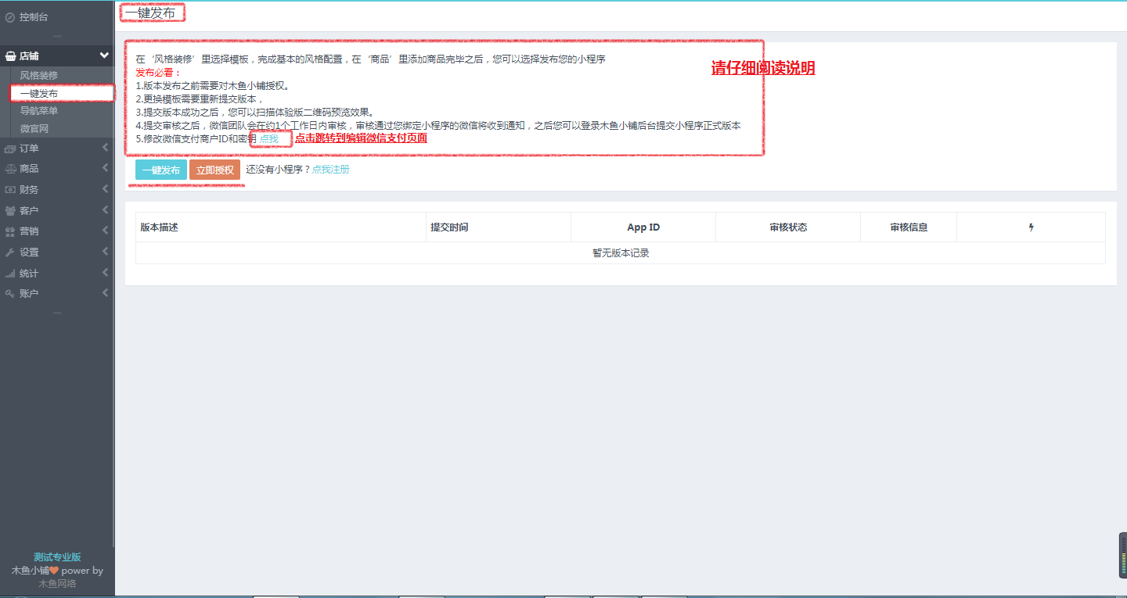
Task: Open the 订单 orders icon in sidebar
Action: click(x=9, y=148)
